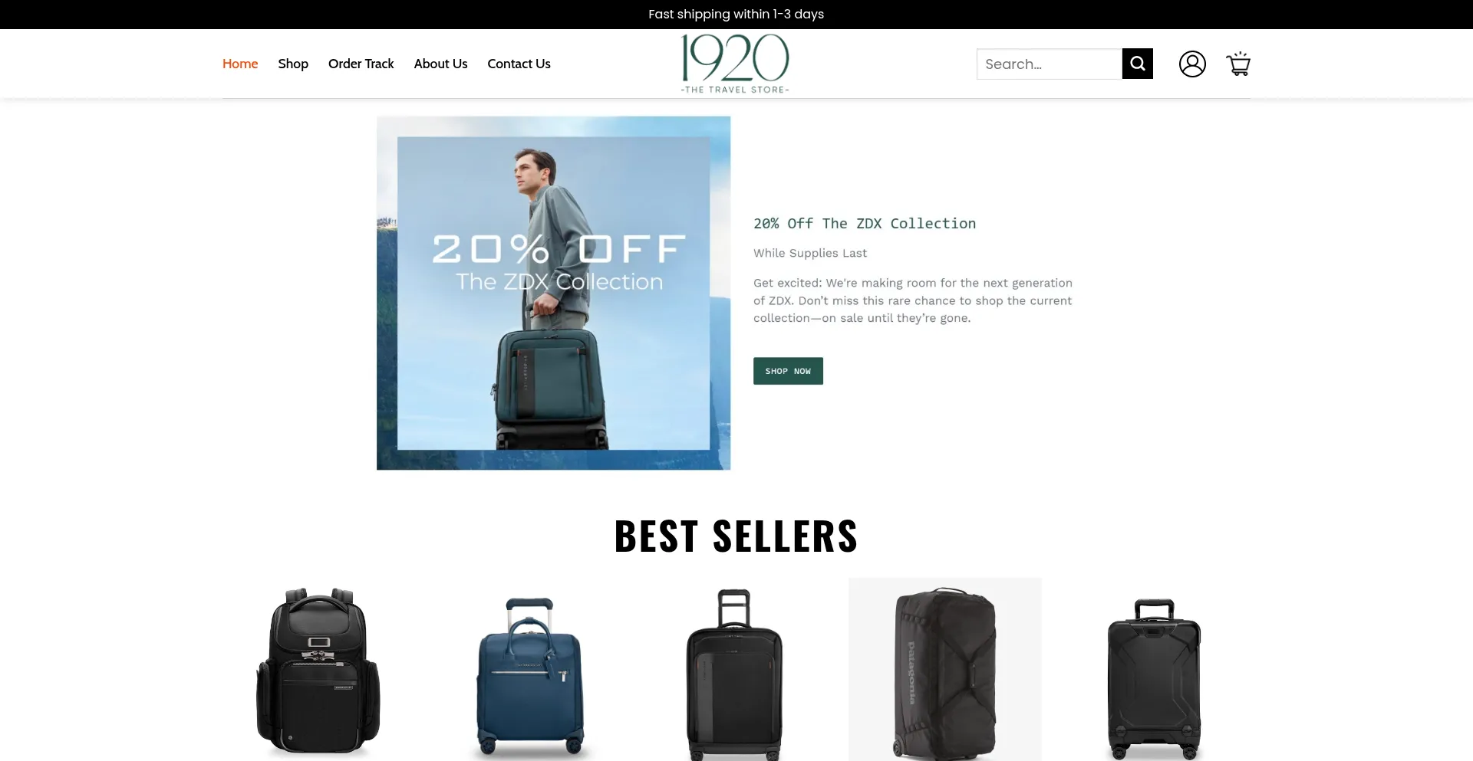
Task: Click the 20% Off ZDX Collection heading
Action: (x=865, y=223)
